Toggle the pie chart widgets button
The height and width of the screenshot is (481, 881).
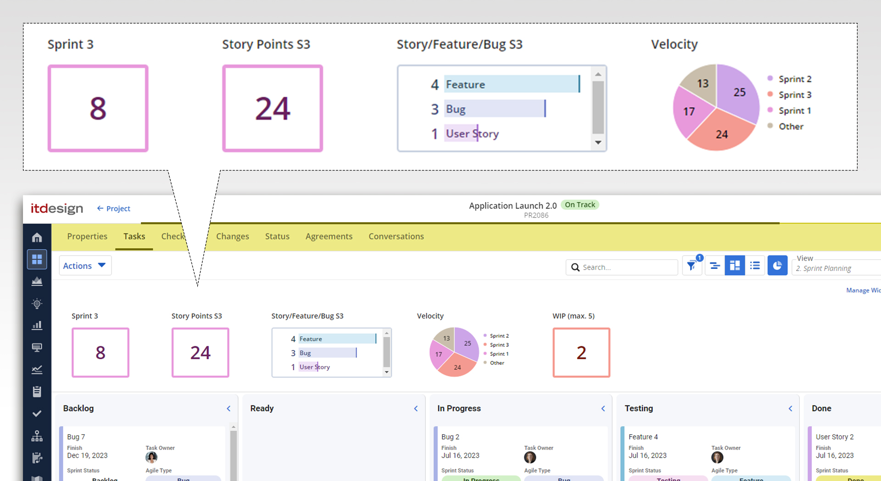777,266
